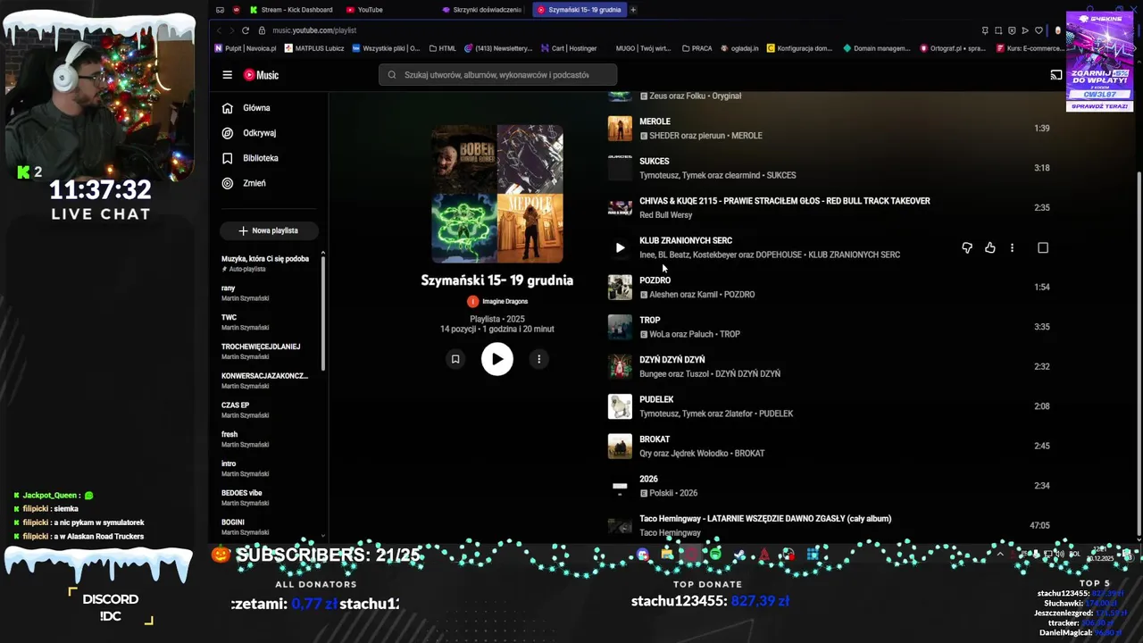
Task: Dislike the KLUB ZRANIONYCH SERC track
Action: point(967,247)
